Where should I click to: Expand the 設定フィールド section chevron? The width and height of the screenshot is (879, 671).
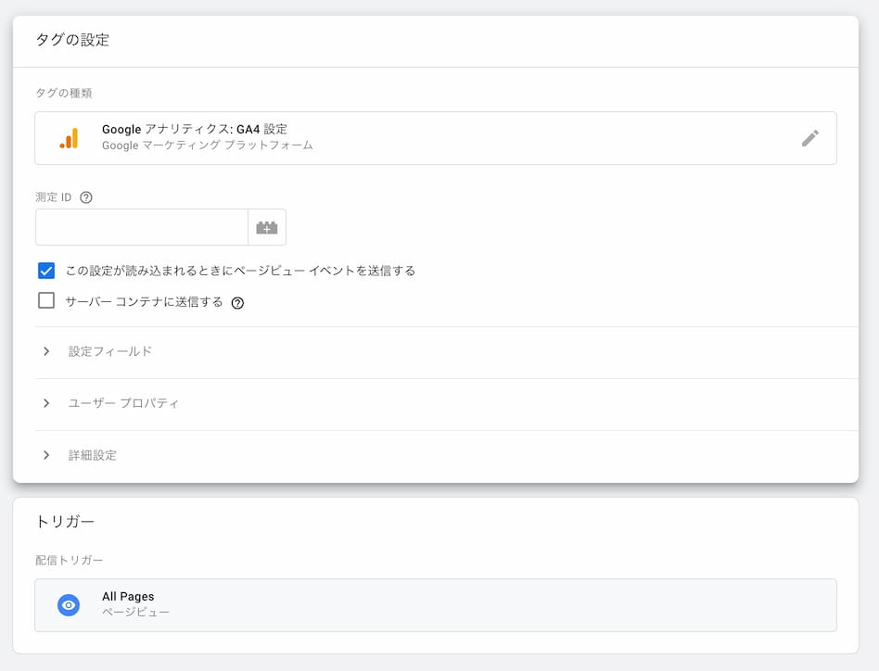46,351
